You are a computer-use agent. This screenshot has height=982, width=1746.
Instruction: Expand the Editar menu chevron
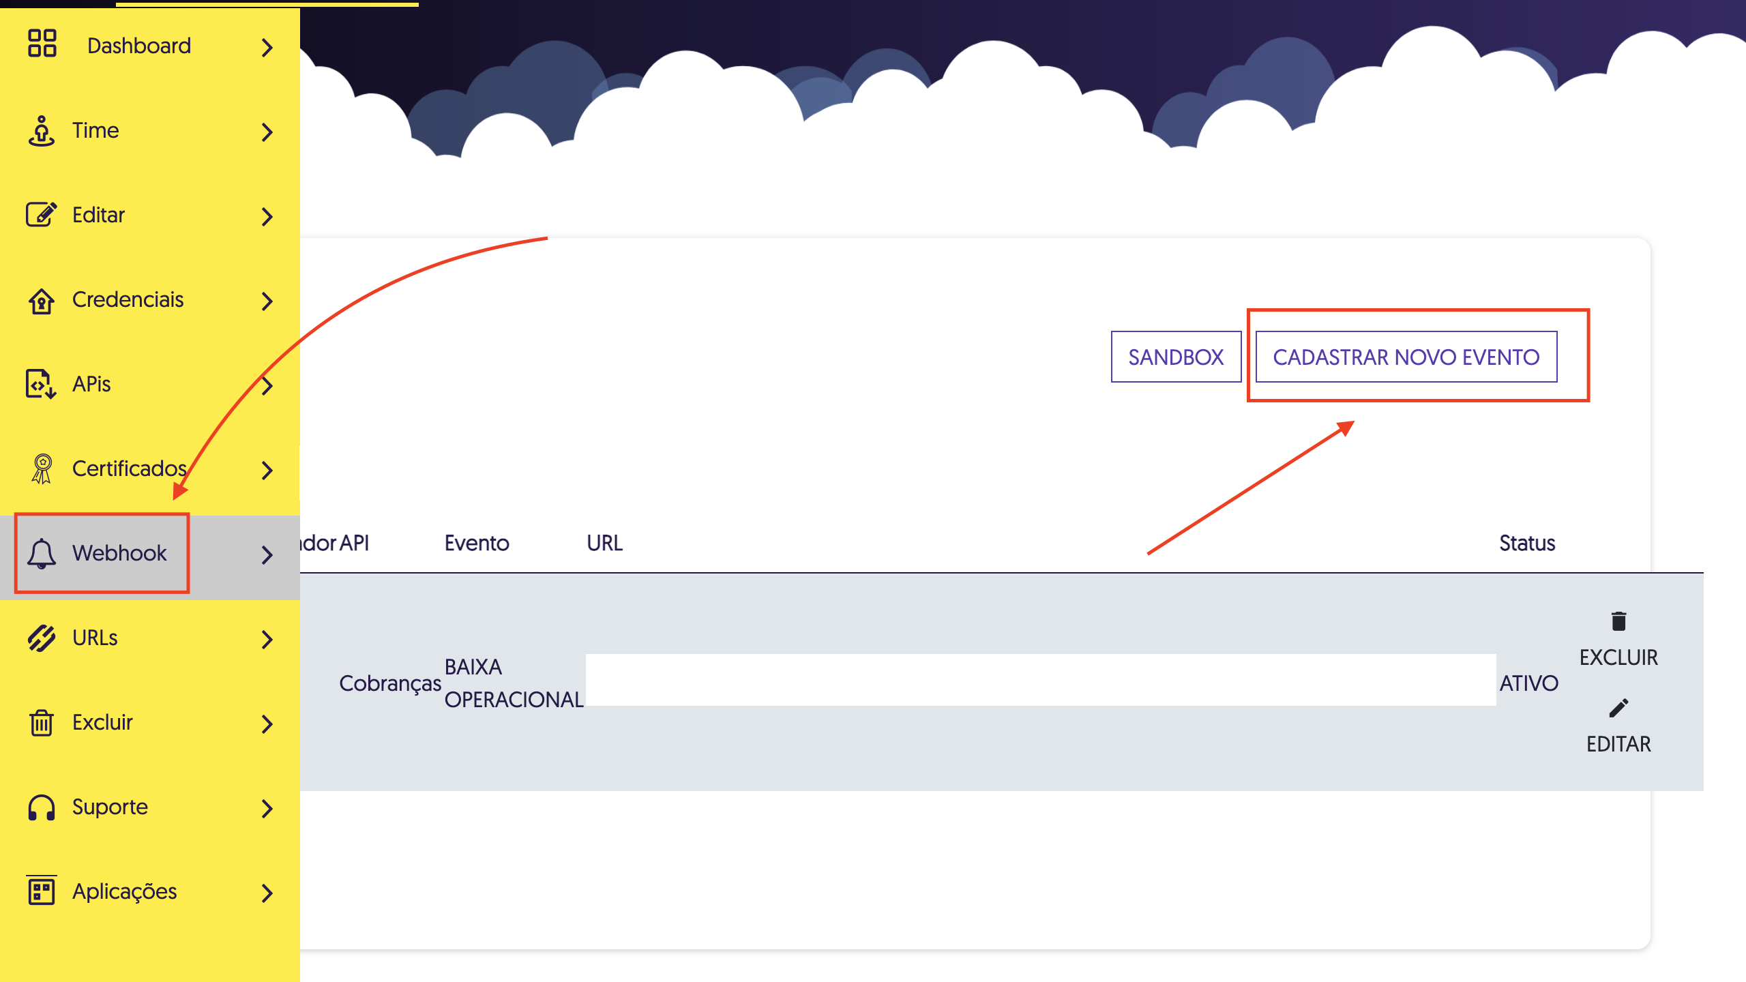(267, 216)
